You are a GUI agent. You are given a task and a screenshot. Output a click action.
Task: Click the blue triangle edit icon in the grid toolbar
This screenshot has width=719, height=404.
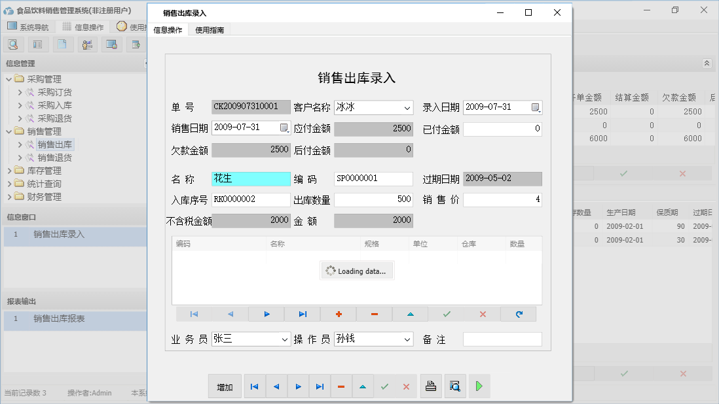tap(410, 314)
